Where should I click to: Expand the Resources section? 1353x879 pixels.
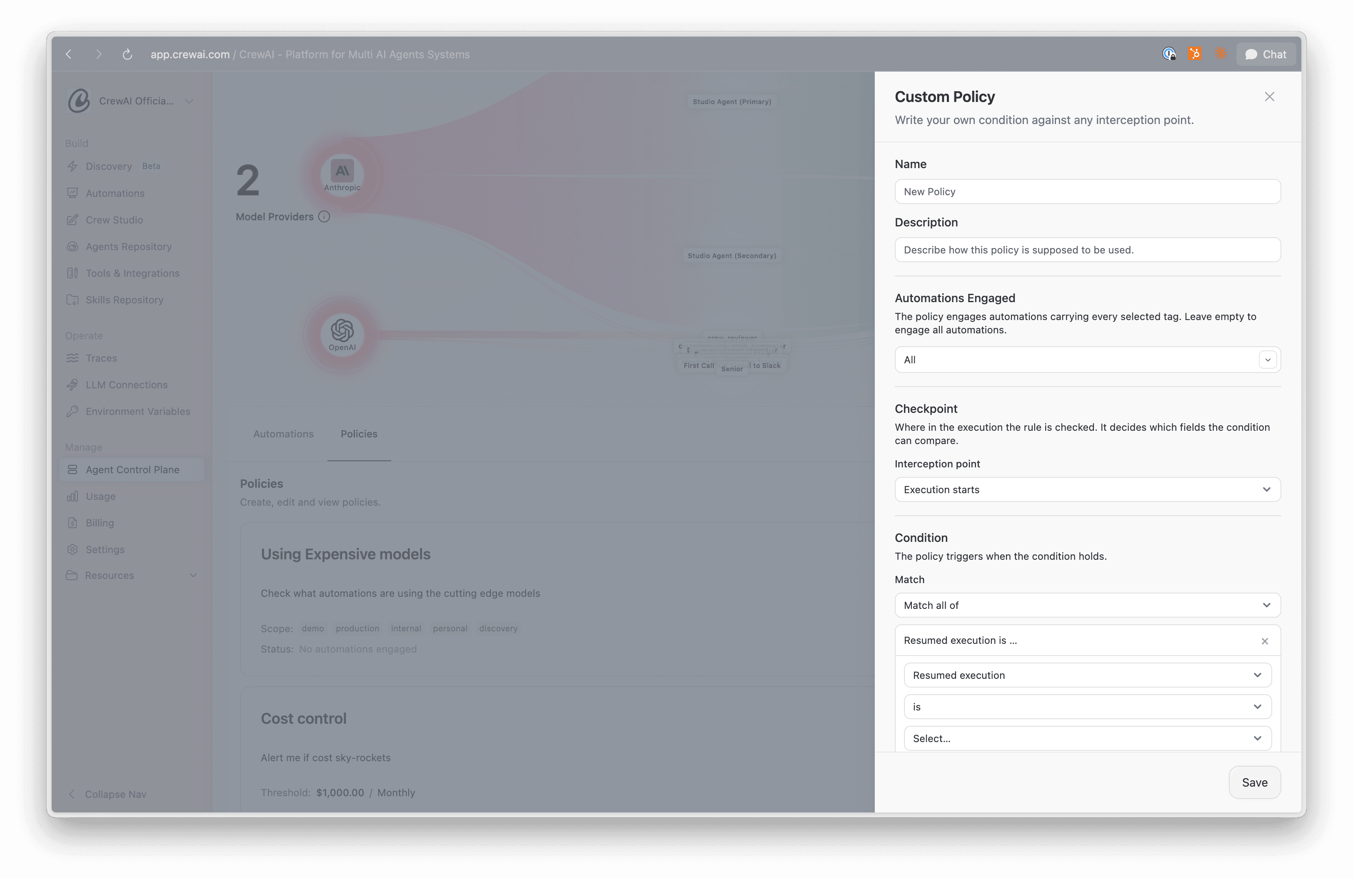point(131,576)
